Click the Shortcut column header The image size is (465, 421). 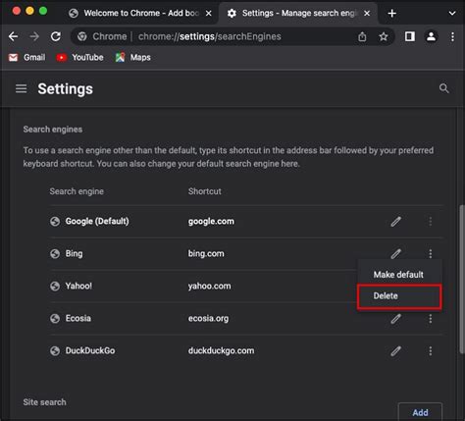[205, 191]
